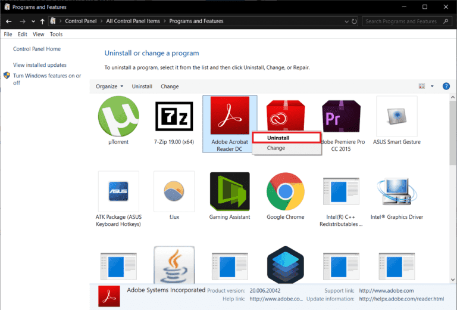Open the view options dropdown arrow
The width and height of the screenshot is (457, 310).
[432, 86]
